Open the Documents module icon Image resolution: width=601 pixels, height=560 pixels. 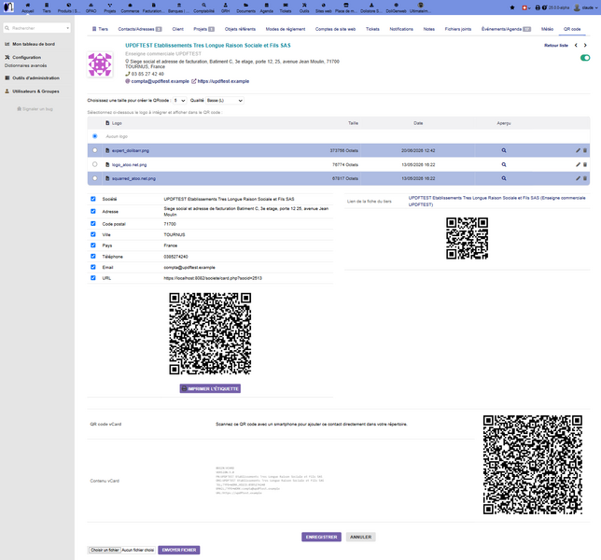245,5
